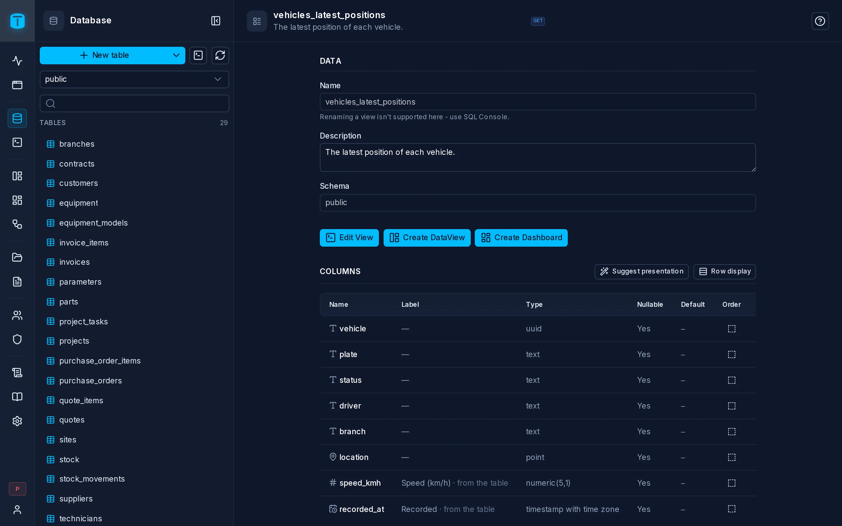842x526 pixels.
Task: Open the purchase_orders table
Action: point(134,380)
